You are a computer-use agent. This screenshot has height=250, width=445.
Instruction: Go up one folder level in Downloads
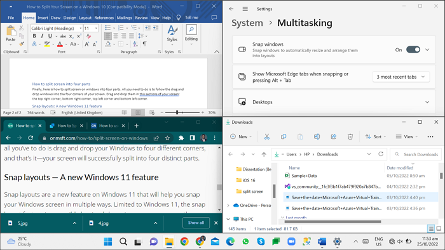264,154
